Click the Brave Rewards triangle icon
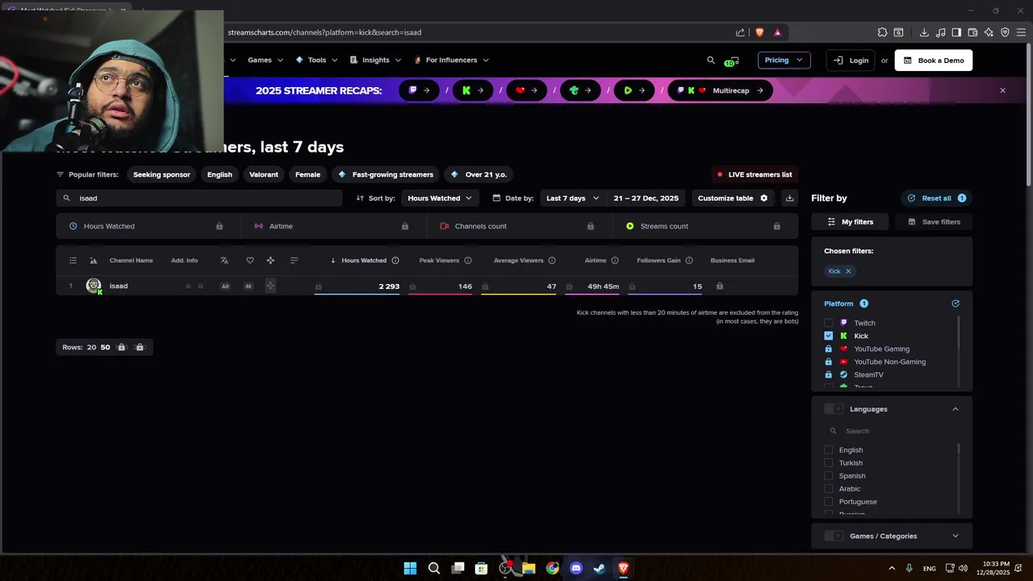This screenshot has width=1033, height=581. coord(777,32)
